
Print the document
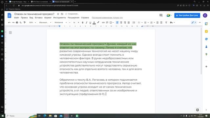click(x=17, y=23)
